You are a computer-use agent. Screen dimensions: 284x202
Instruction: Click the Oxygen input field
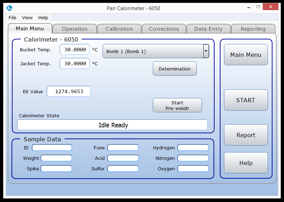point(193,169)
